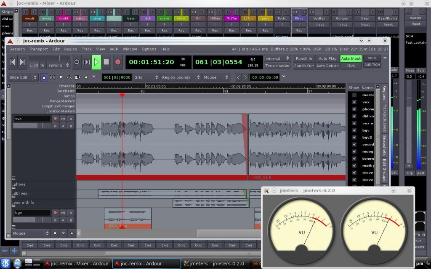Open the Grid snap dropdown
Viewport: 431px width, 269px height.
[145, 77]
